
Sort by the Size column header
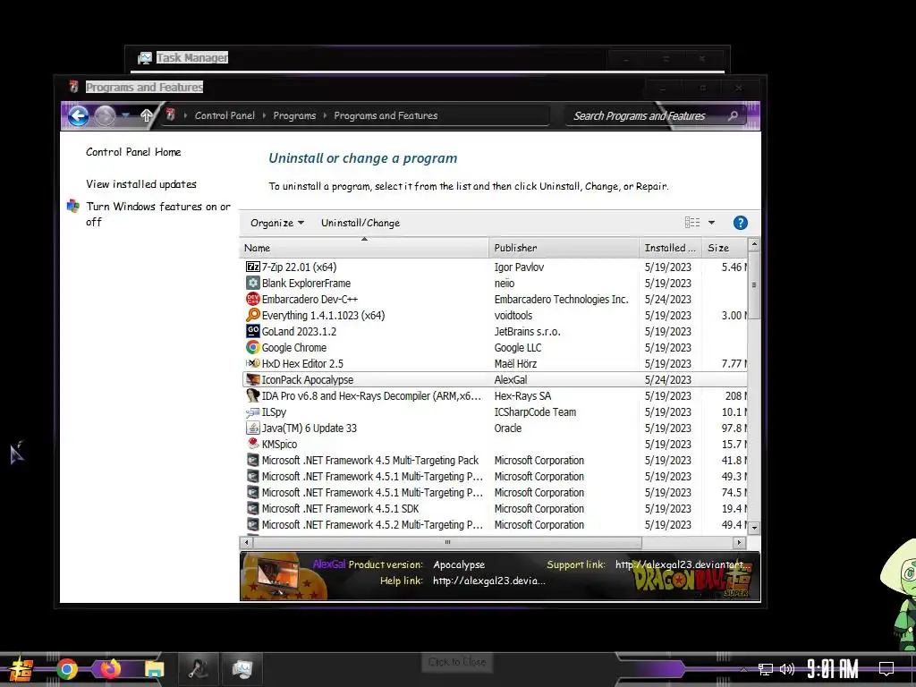click(x=725, y=248)
